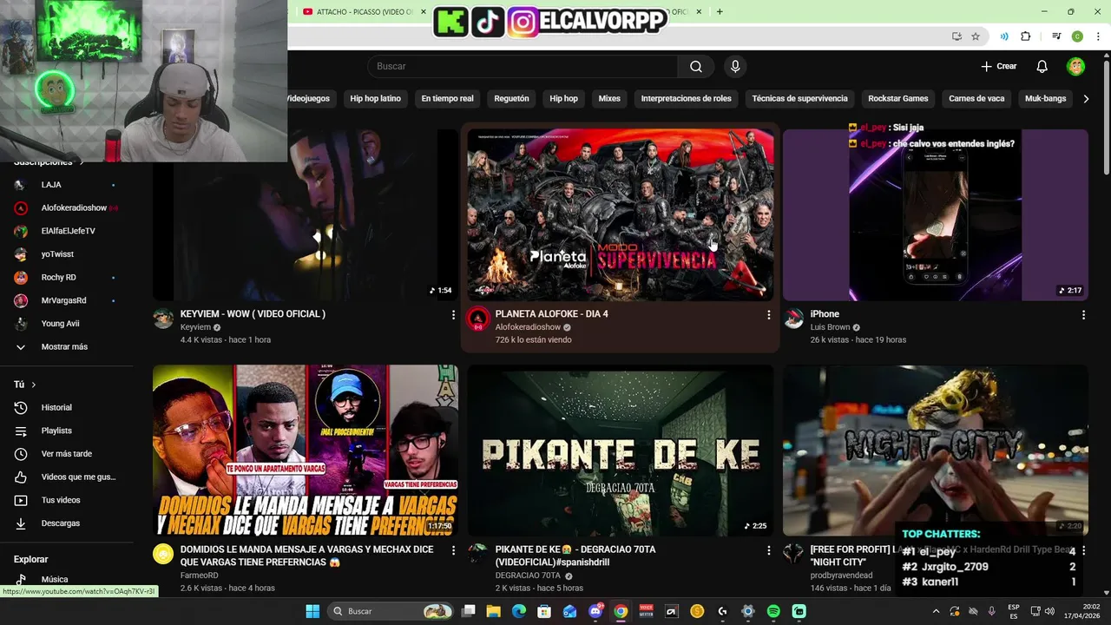Open Descargas in the sidebar
The image size is (1111, 625).
click(x=60, y=523)
